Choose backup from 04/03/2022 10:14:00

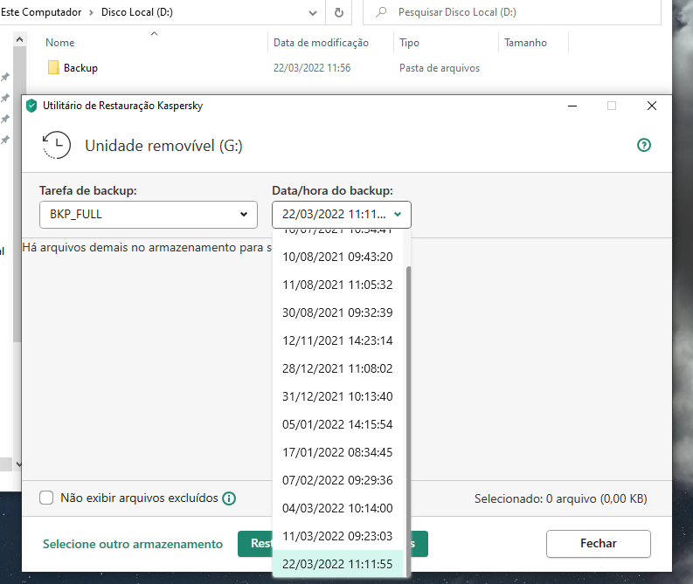pos(337,508)
